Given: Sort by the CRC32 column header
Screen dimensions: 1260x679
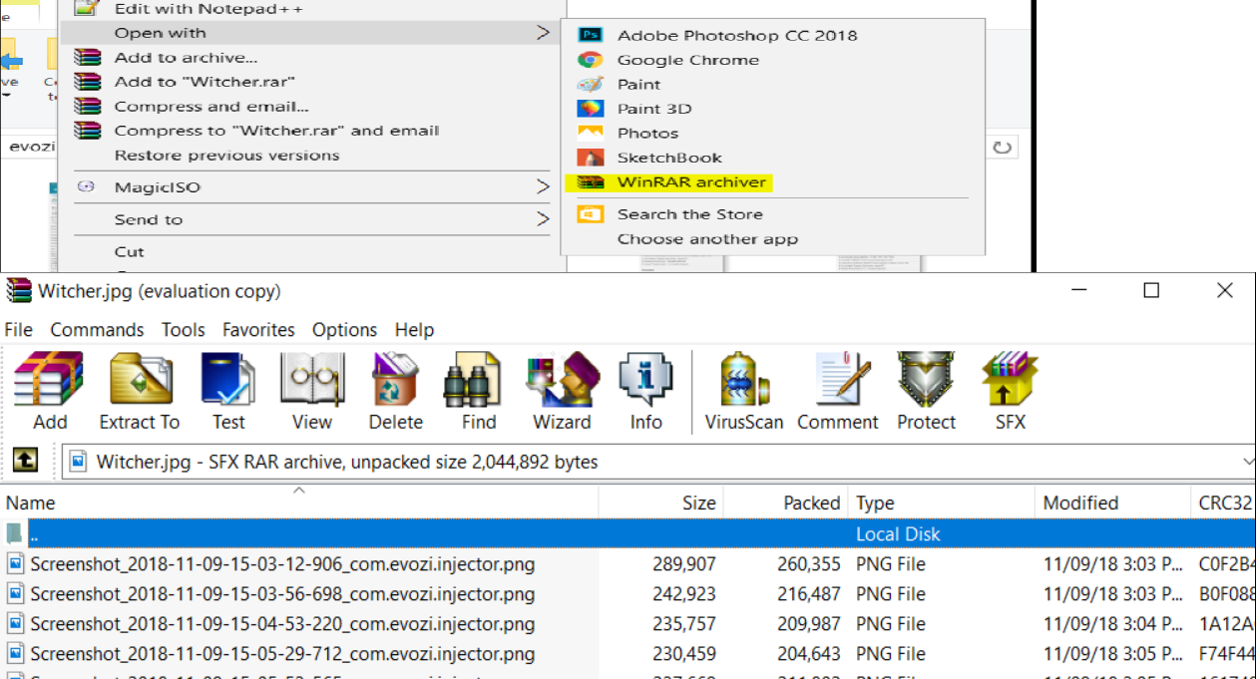Looking at the screenshot, I should [1225, 503].
